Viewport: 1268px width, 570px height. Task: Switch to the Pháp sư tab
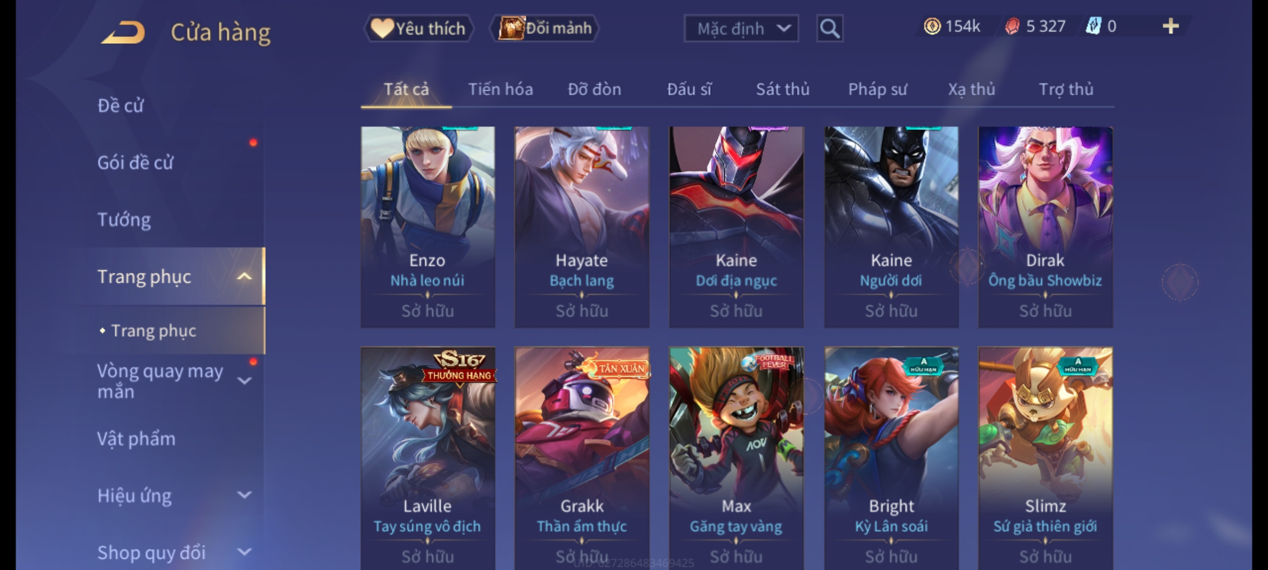point(878,89)
